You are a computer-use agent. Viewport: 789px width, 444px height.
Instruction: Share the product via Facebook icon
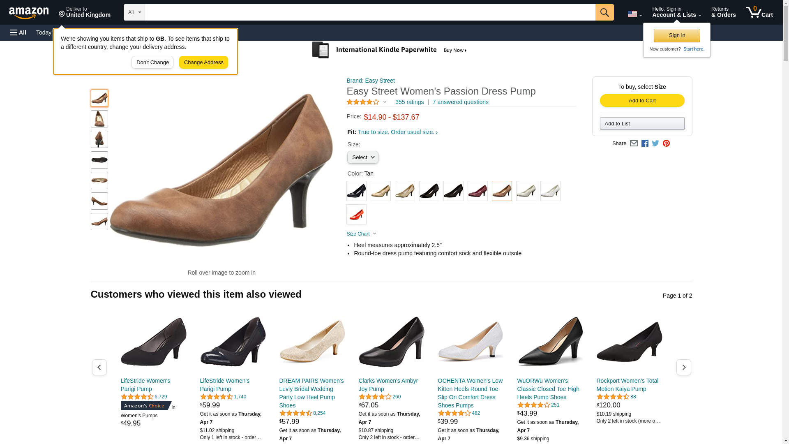coord(644,143)
